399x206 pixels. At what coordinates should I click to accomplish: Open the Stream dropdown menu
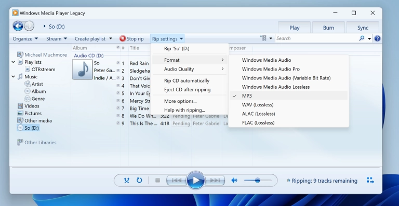coord(57,38)
